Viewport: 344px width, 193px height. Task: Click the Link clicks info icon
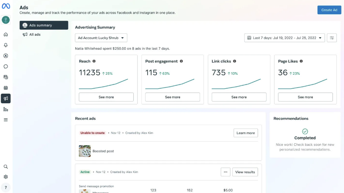tap(234, 61)
